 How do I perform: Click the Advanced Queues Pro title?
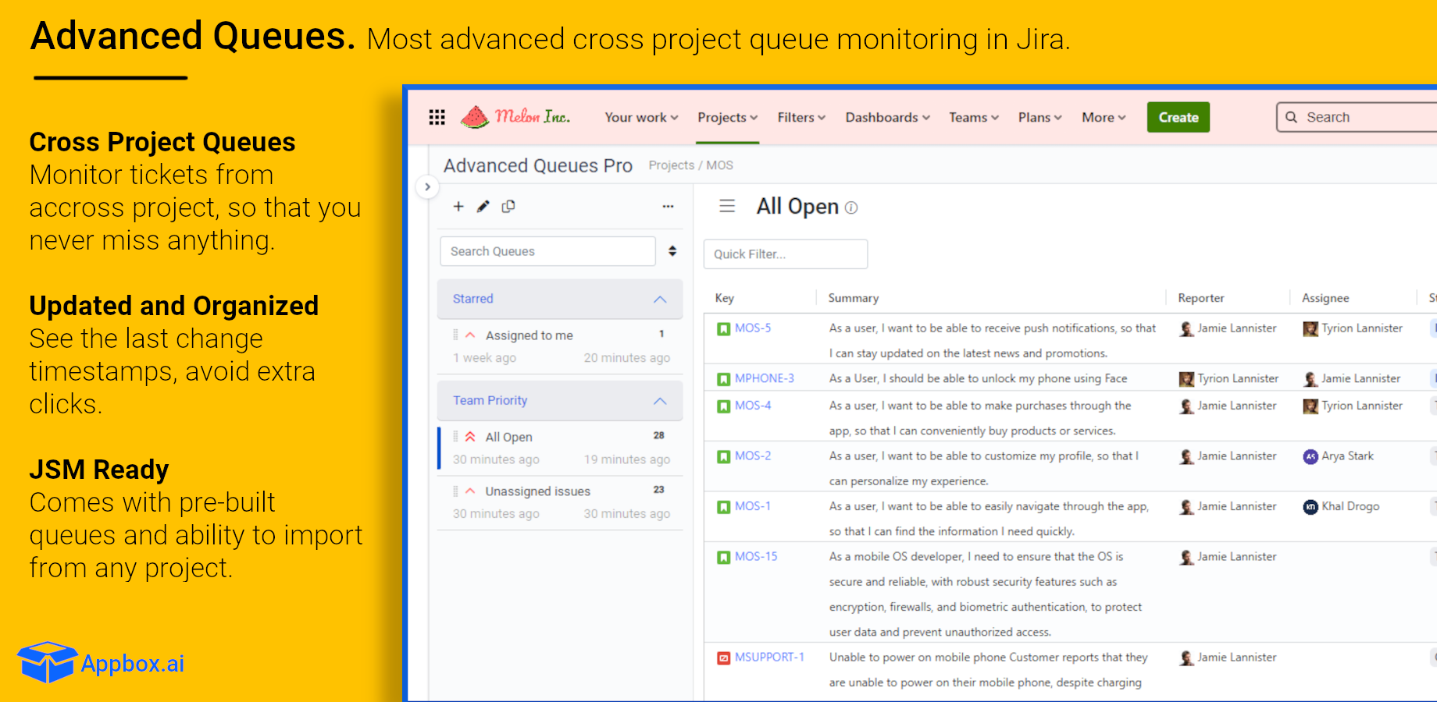(538, 165)
